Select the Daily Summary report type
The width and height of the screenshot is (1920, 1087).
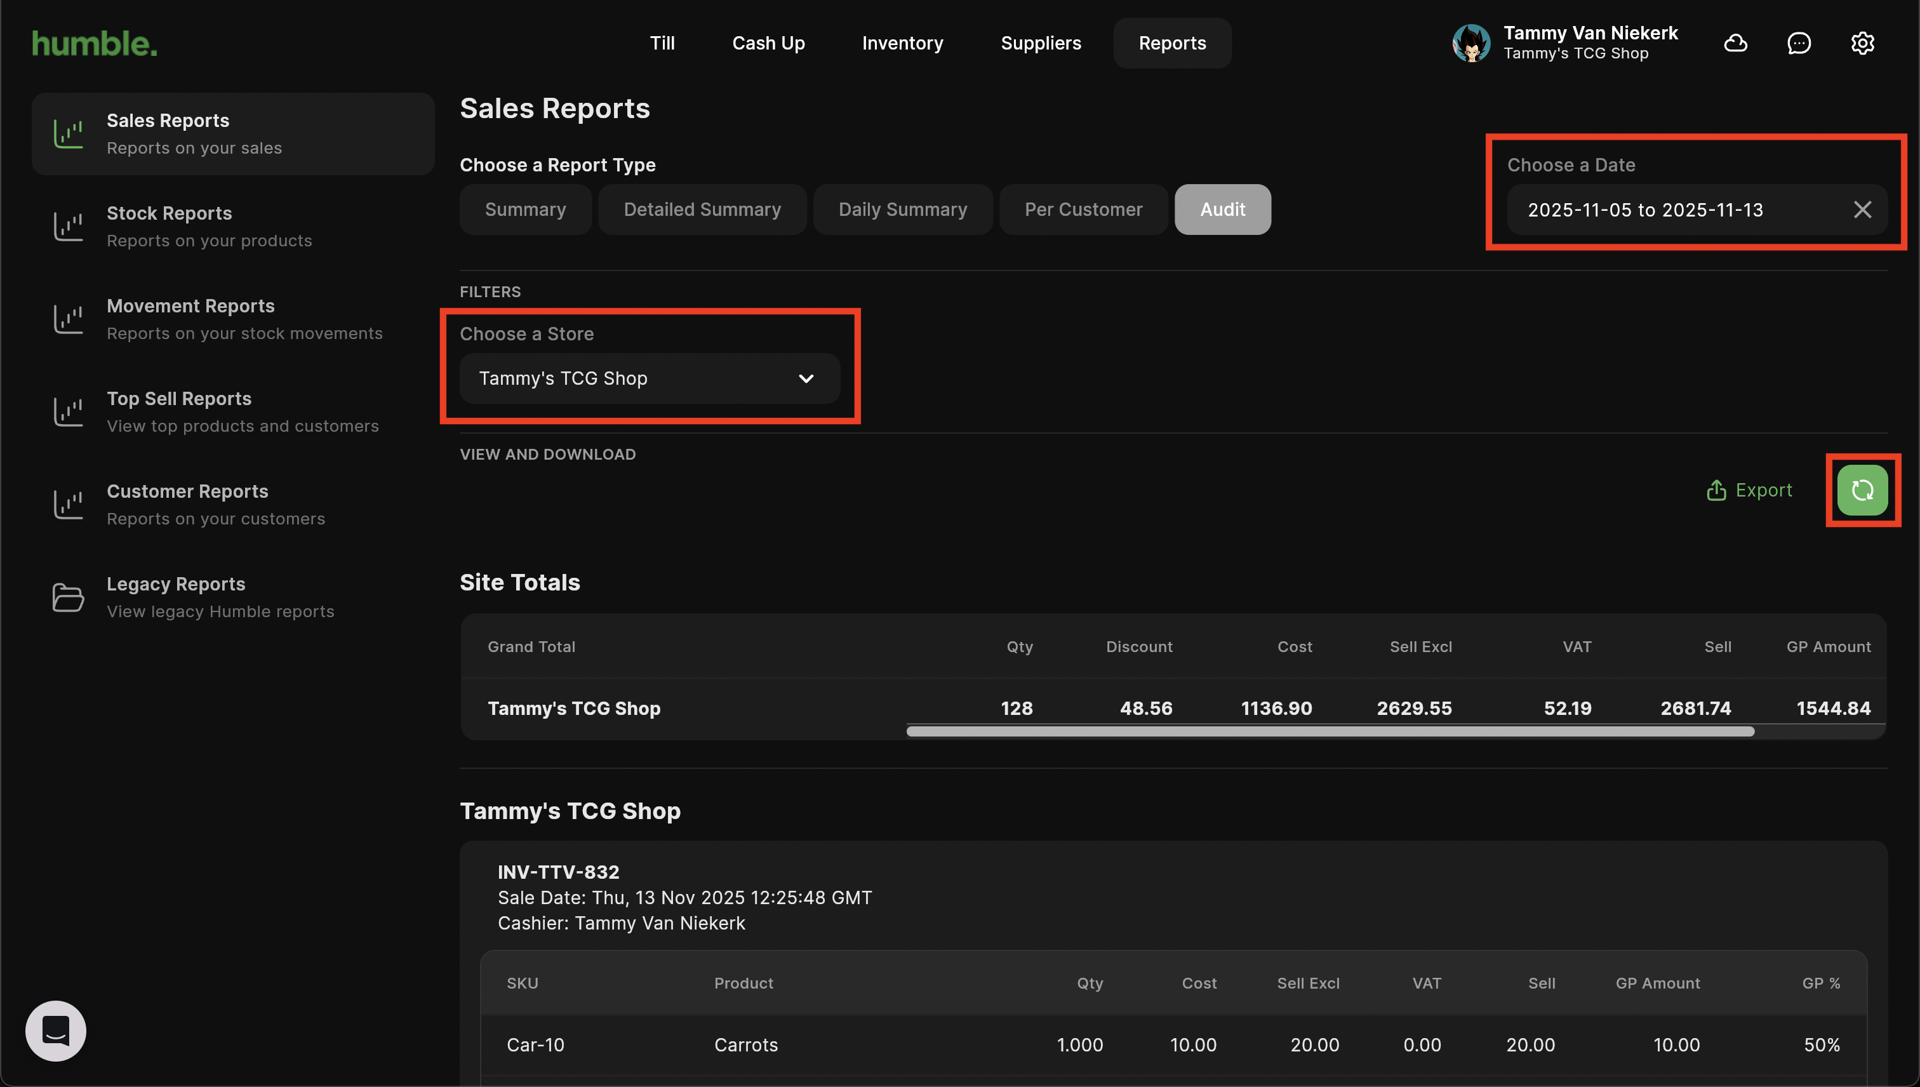902,210
